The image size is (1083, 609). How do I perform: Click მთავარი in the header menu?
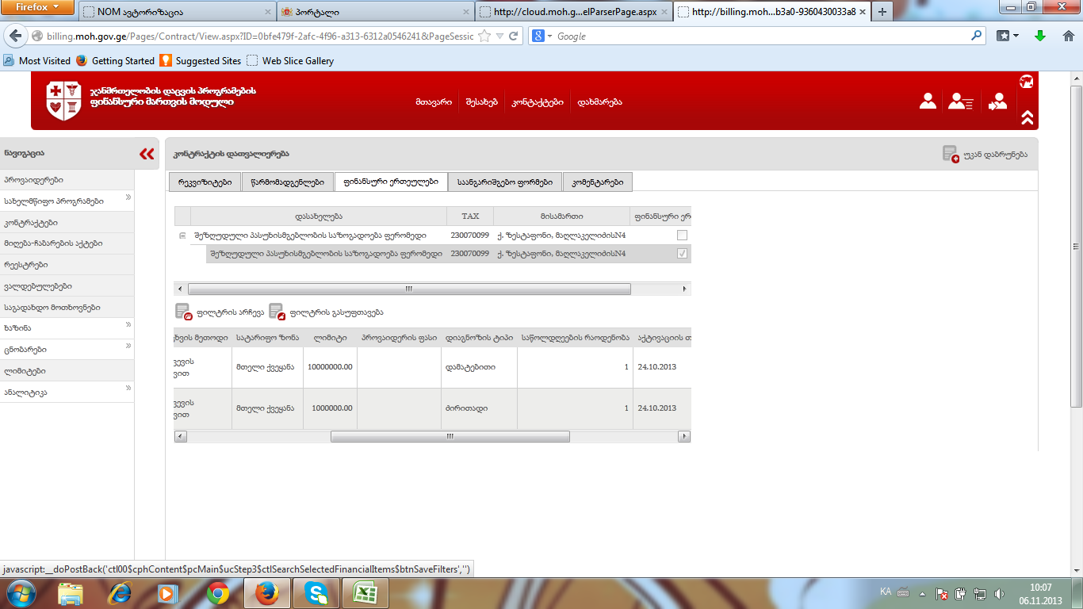coord(433,102)
